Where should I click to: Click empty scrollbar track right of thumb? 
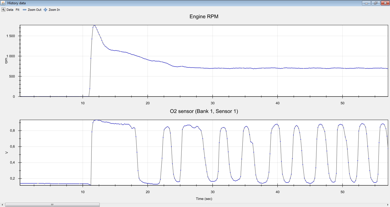pos(229,205)
